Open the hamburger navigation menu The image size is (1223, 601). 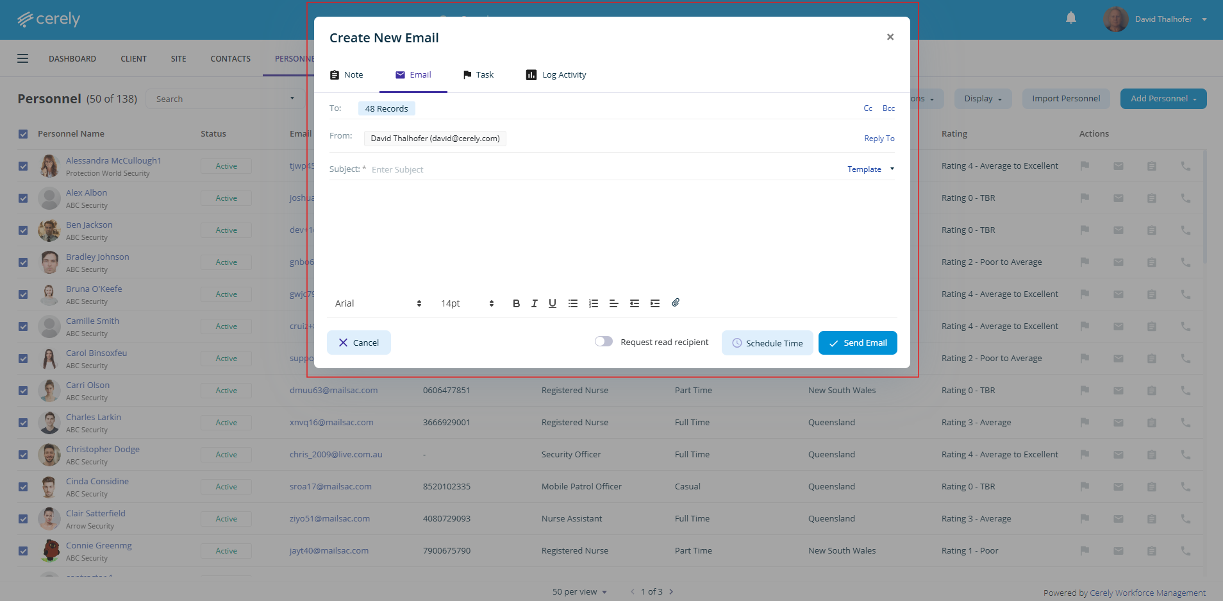[x=23, y=58]
